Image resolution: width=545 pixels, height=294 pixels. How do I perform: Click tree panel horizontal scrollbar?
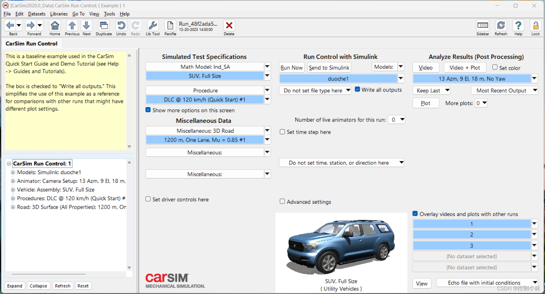coord(49,274)
